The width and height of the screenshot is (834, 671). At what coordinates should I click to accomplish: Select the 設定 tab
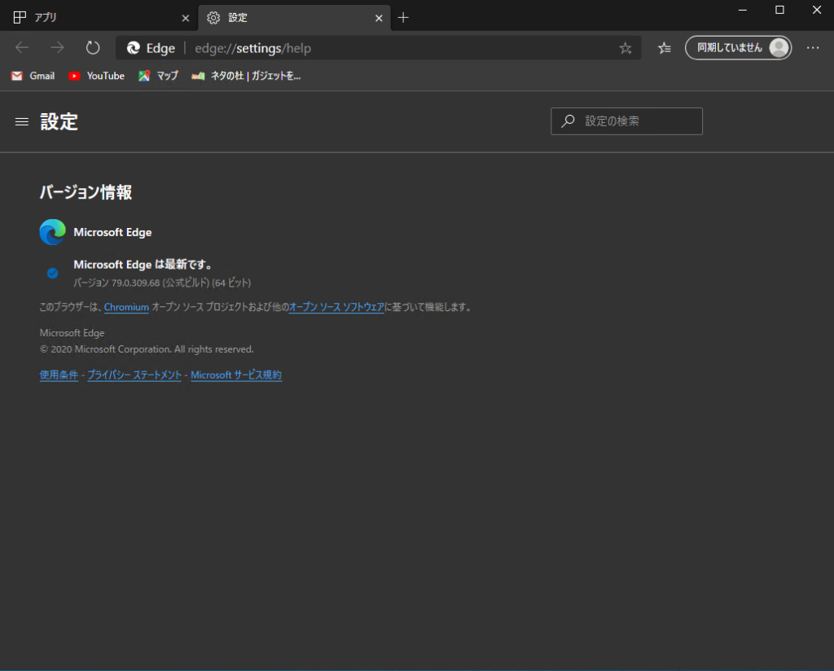(294, 18)
